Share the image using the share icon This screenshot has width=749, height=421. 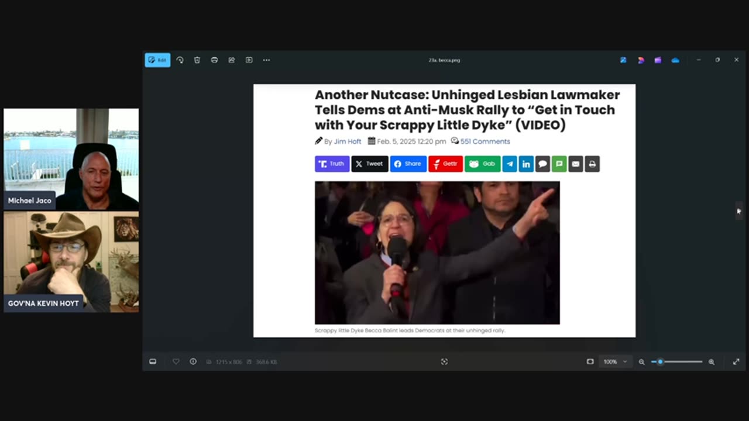(x=232, y=60)
